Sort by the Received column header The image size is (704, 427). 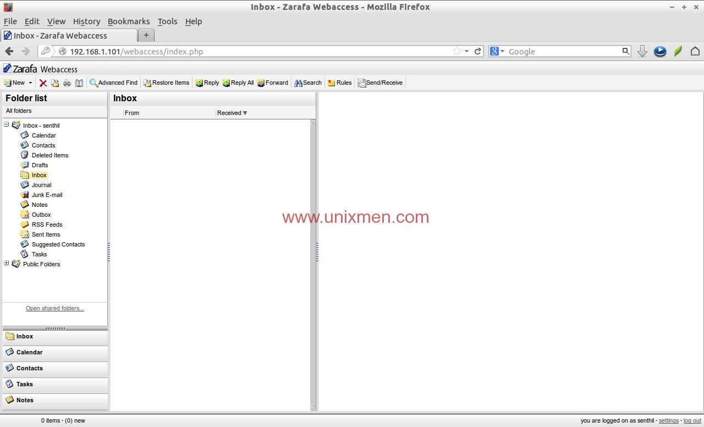(x=232, y=113)
